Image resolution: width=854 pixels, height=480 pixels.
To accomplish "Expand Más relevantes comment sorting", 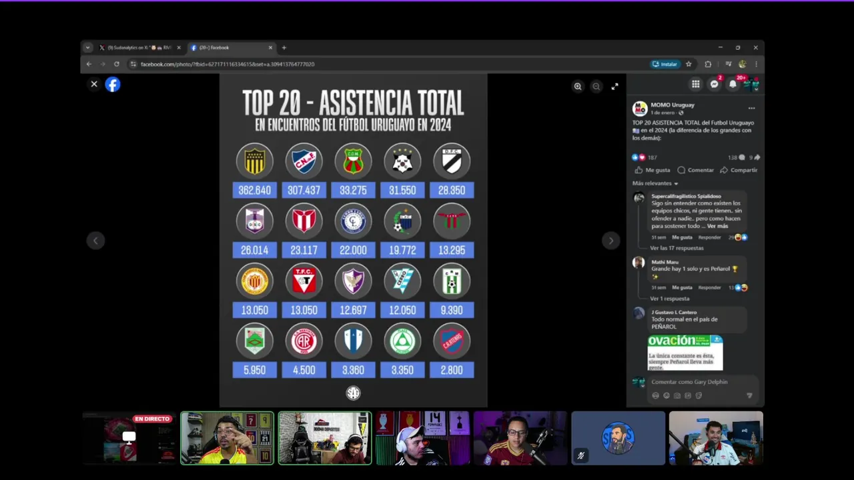I will pos(655,183).
